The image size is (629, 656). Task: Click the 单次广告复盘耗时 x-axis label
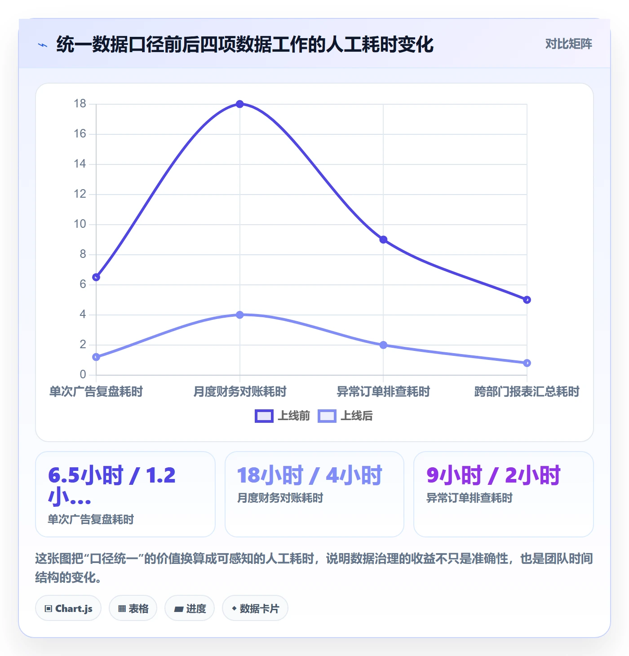coord(96,392)
